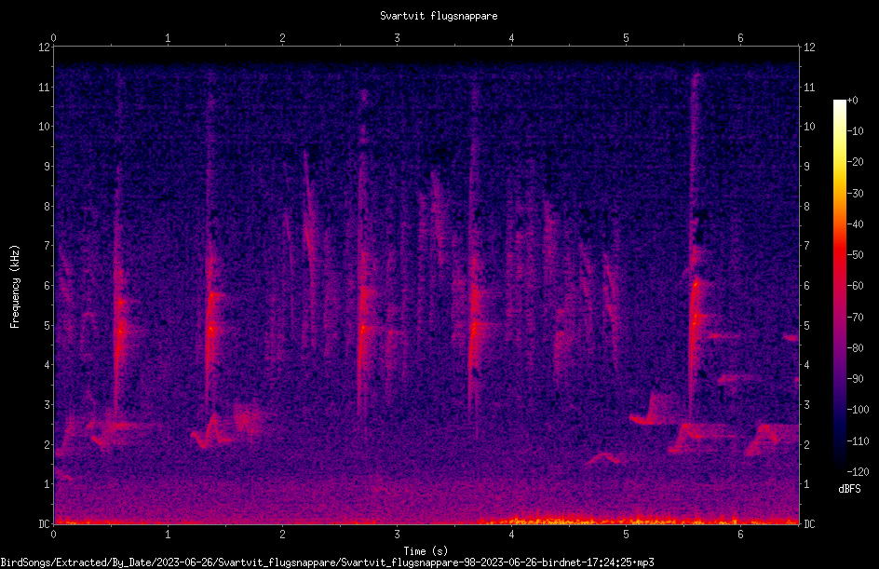The height and width of the screenshot is (569, 879).
Task: Click the '+0' colorbar tick label
Action: click(x=852, y=101)
